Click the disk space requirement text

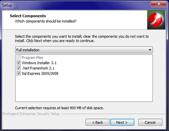(60, 108)
